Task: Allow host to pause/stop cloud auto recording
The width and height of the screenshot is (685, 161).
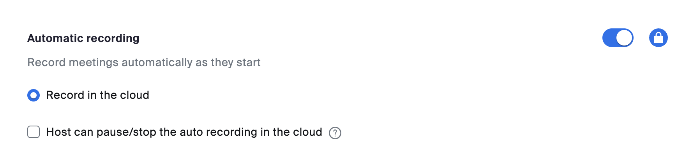Action: tap(34, 132)
